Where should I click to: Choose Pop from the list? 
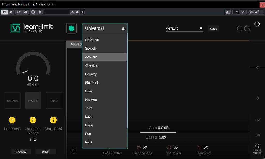[104, 134]
